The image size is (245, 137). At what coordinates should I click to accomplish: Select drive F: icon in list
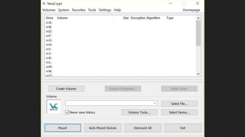coord(47,36)
